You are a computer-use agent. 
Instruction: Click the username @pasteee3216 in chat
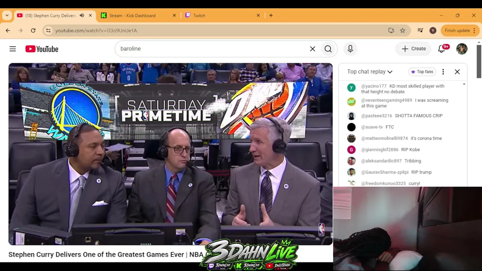[377, 116]
